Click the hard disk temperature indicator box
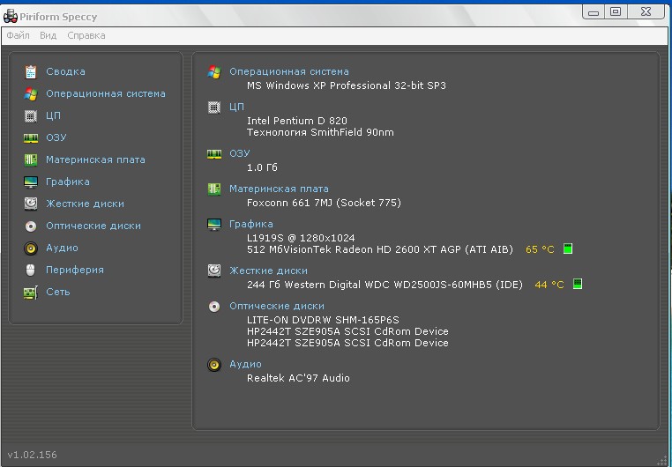672x467 pixels. [x=578, y=284]
